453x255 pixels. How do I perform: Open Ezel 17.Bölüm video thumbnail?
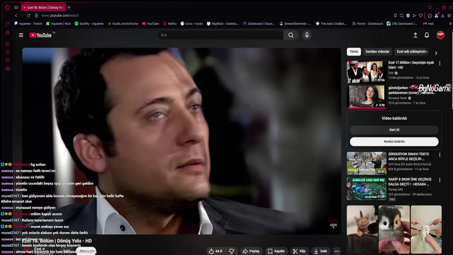[x=366, y=72]
